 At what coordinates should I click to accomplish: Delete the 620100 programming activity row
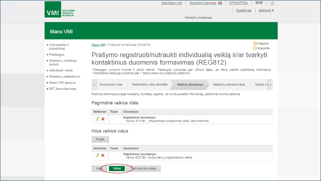coord(103,155)
